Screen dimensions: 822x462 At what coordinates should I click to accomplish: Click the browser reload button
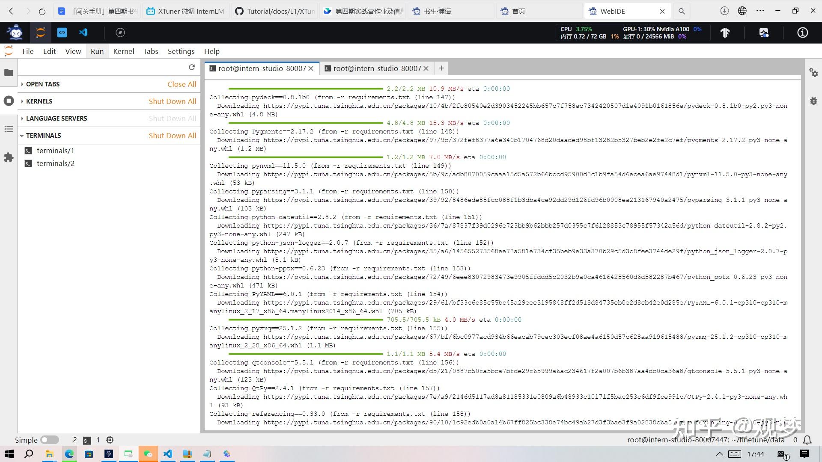tap(42, 11)
